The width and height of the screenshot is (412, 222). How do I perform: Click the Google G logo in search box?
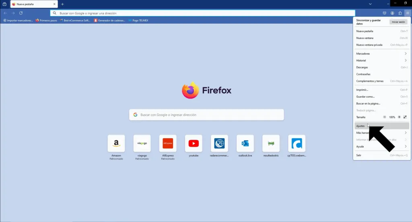pos(135,115)
